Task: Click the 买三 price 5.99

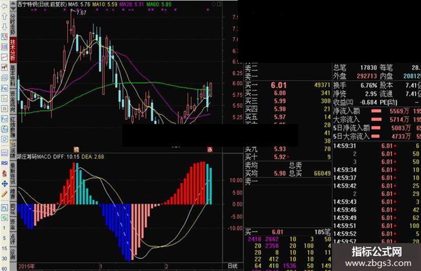Action: pyautogui.click(x=280, y=101)
